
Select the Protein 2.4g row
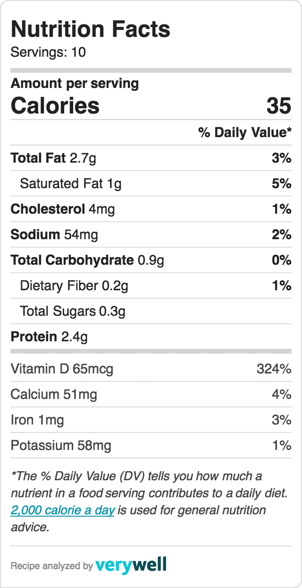[x=151, y=337]
